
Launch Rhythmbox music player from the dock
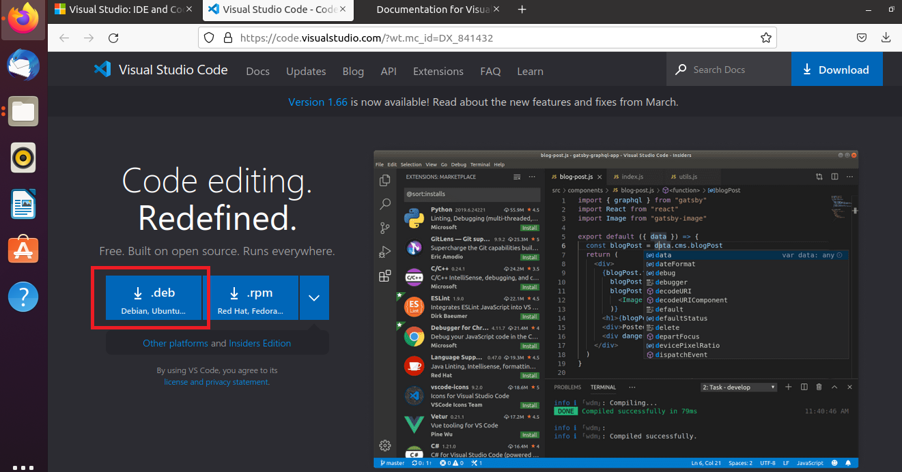(x=24, y=158)
